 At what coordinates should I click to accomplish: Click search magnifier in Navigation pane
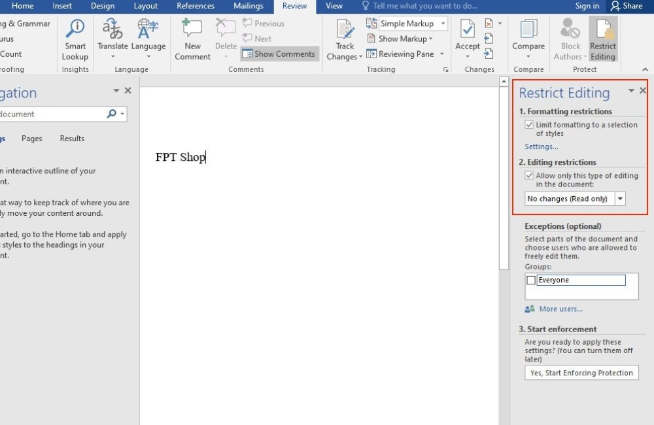click(x=111, y=114)
